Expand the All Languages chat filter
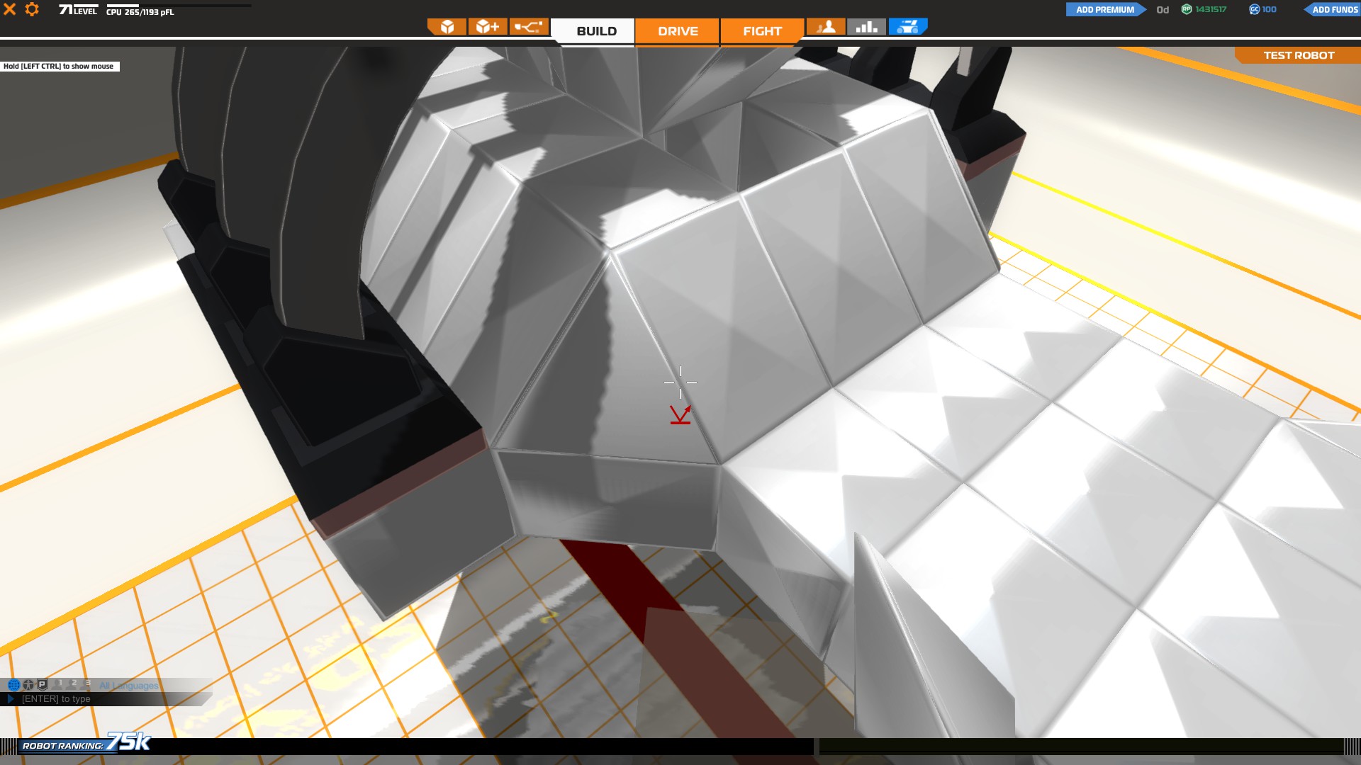The width and height of the screenshot is (1361, 765). pos(129,686)
